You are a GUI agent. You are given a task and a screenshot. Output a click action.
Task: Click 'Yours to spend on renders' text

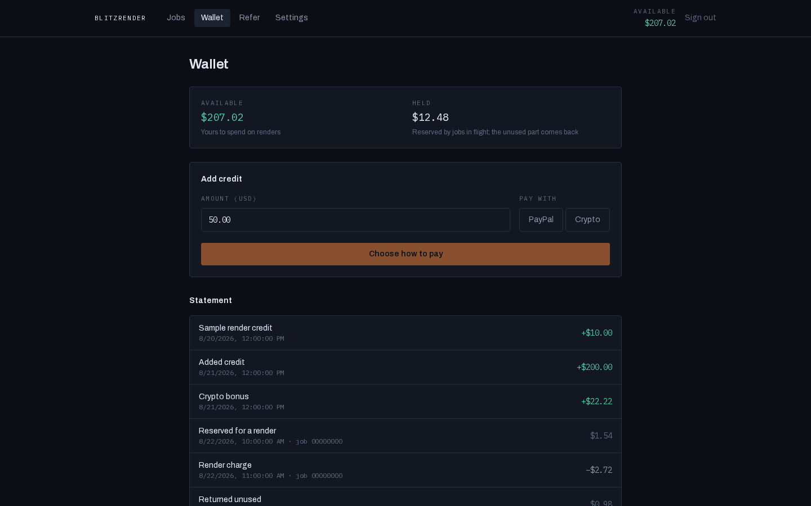coord(240,132)
